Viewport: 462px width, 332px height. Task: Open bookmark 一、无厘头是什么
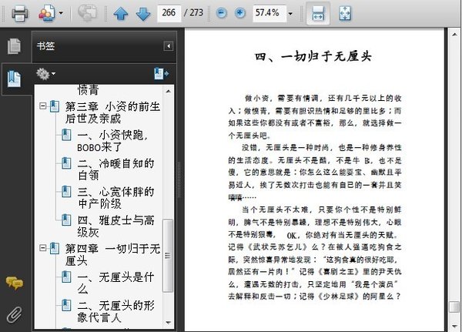click(115, 283)
